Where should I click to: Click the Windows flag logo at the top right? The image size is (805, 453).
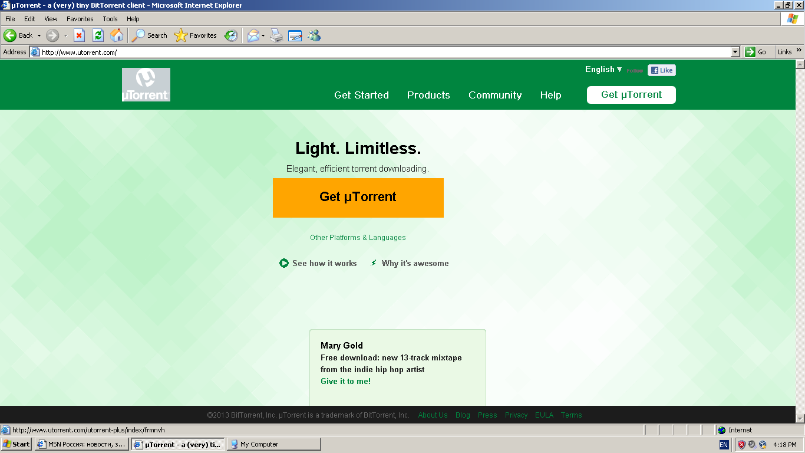(x=793, y=19)
